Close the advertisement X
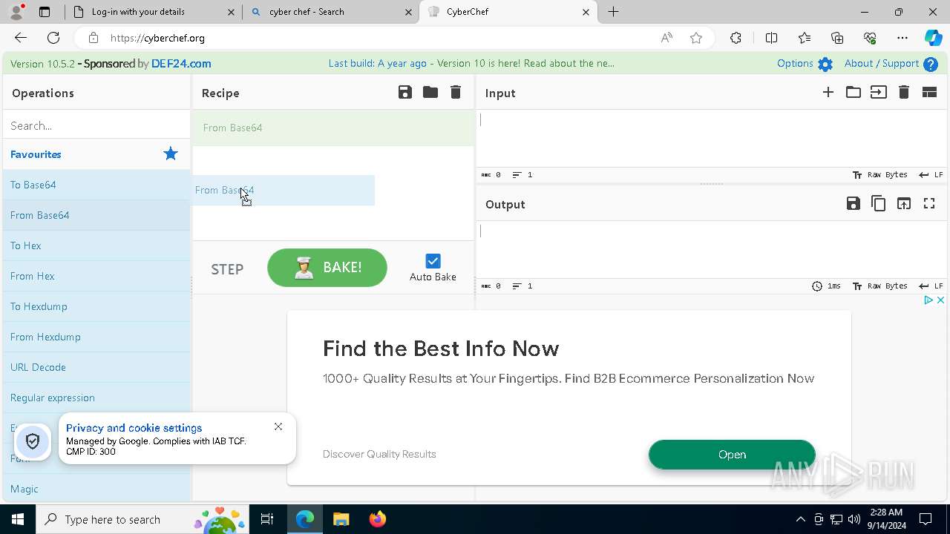The height and width of the screenshot is (534, 950). click(940, 300)
